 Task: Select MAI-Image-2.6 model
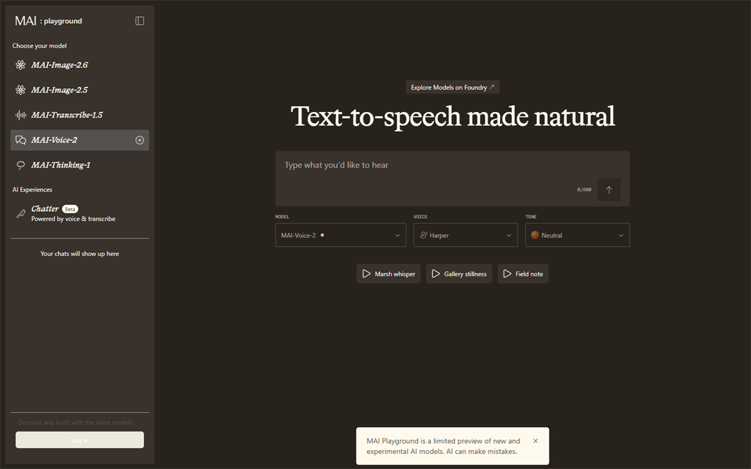pos(79,65)
